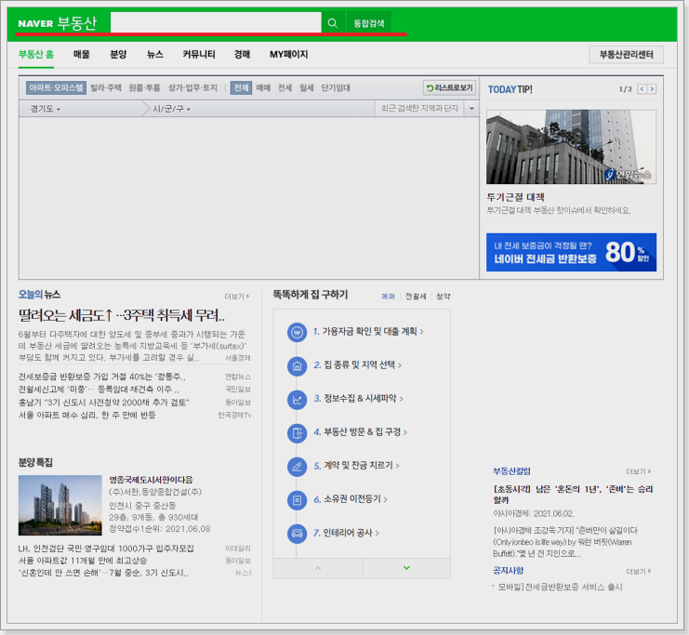Select the 단기임대 trade type filter
Image resolution: width=689 pixels, height=635 pixels.
pos(336,88)
